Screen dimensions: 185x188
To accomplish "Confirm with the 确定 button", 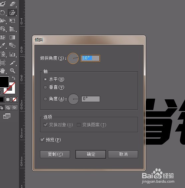I will tap(91, 154).
